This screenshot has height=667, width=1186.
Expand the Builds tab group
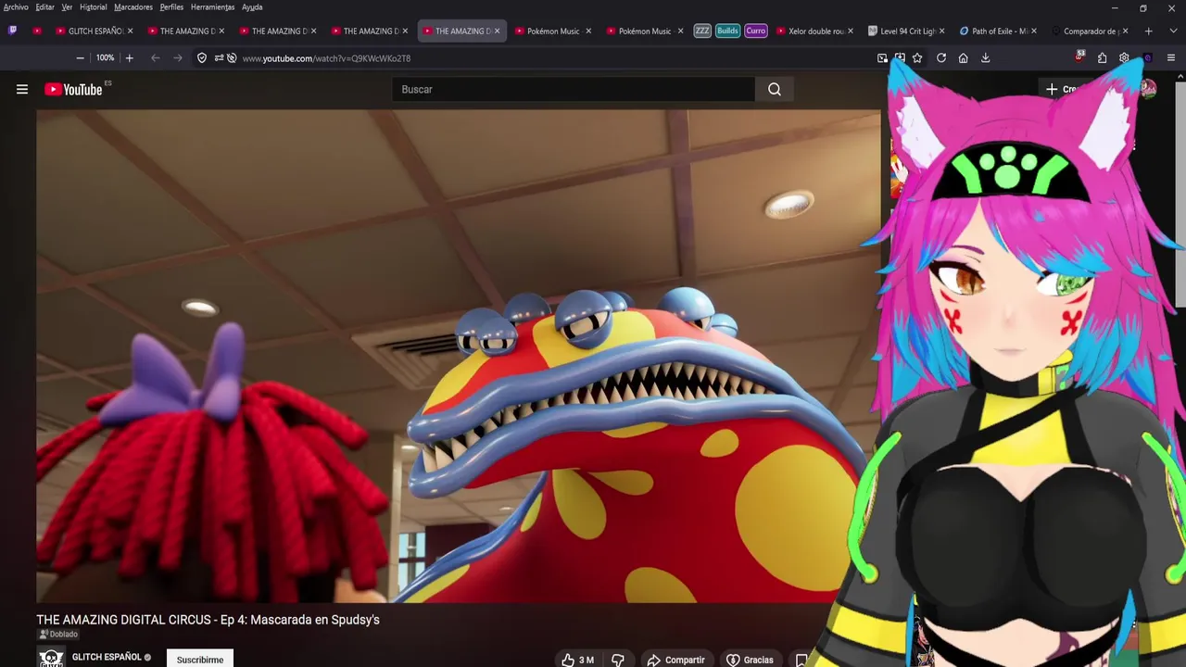pos(727,31)
